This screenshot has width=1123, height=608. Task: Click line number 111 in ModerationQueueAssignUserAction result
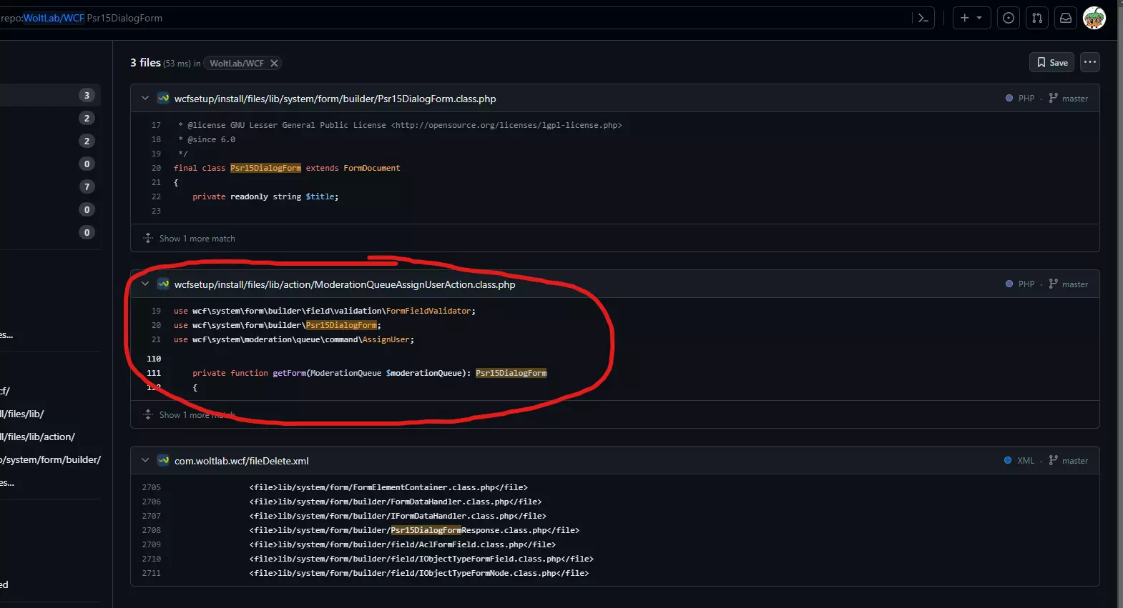point(154,373)
